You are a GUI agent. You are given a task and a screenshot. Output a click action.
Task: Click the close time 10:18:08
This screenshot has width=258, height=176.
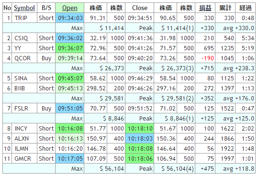[x=140, y=149]
